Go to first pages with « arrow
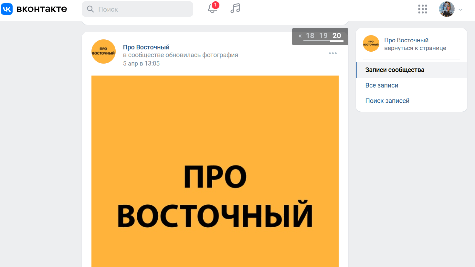 (300, 36)
